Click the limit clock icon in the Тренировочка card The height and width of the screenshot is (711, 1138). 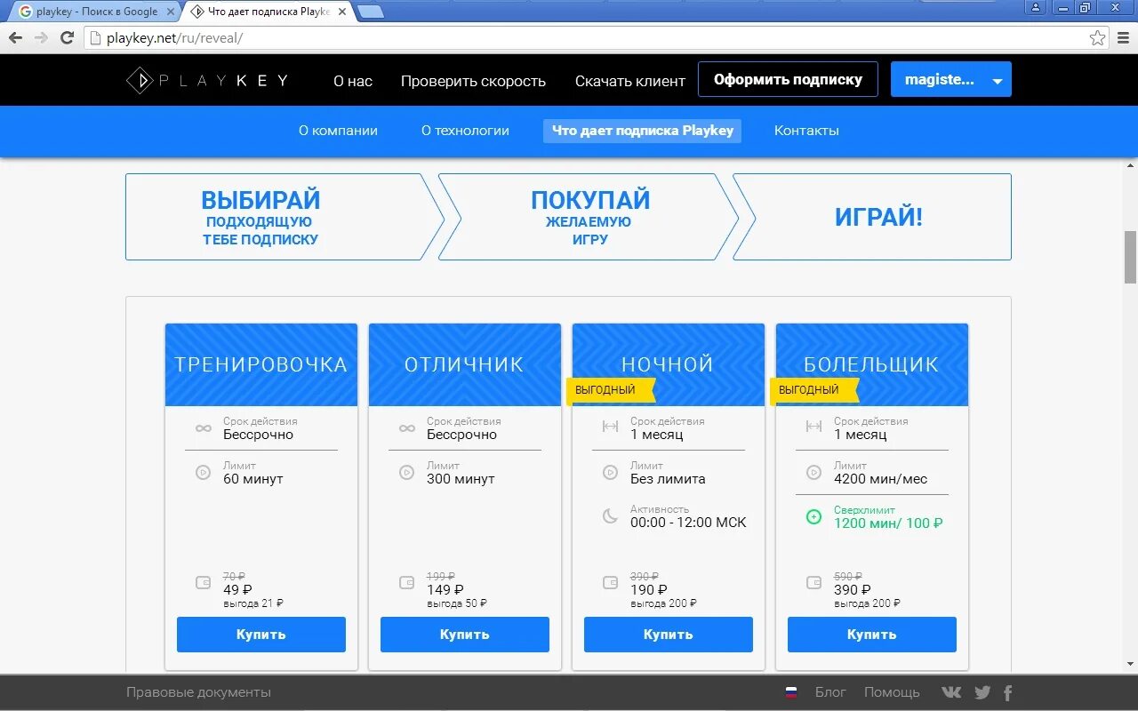(203, 473)
